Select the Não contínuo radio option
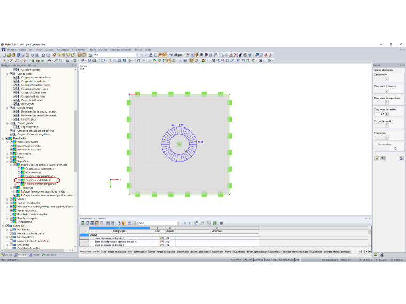Viewport: 406px width, 304px height. 19,172
